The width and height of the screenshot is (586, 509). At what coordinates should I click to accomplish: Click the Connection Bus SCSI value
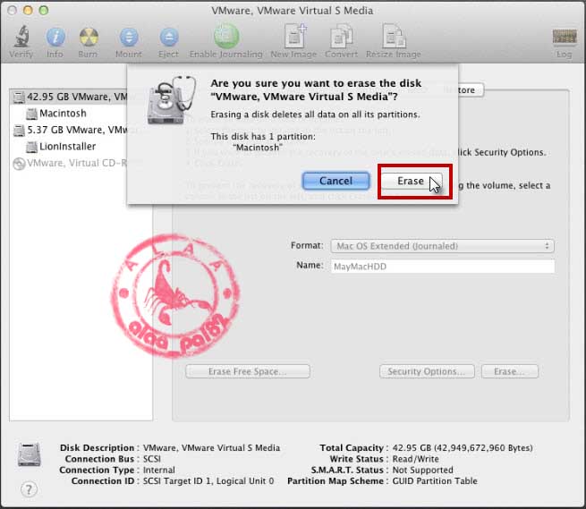[x=152, y=459]
